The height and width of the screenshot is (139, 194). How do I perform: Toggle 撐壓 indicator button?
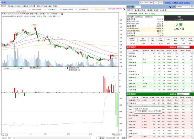32,14
